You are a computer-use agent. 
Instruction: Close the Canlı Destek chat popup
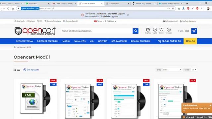point(211,105)
